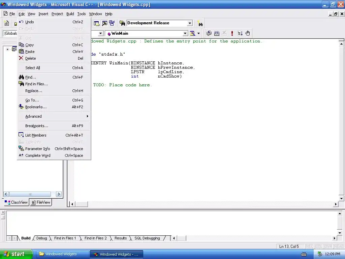Screen dimensions: 345x259
Task: Choose Select All from Edit menu
Action: point(54,68)
